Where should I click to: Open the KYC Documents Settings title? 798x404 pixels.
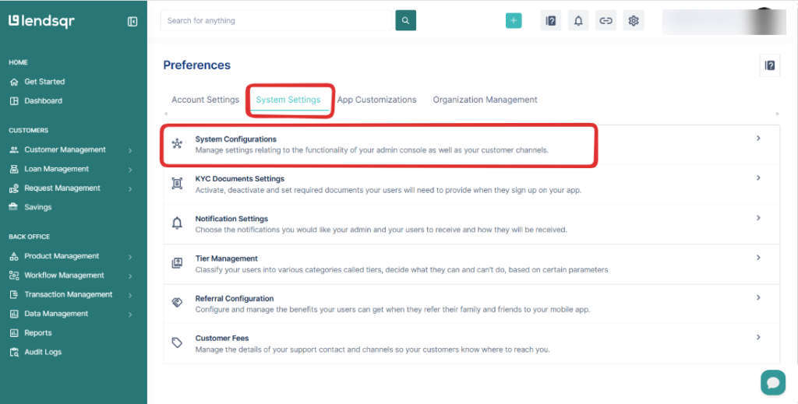(x=240, y=179)
